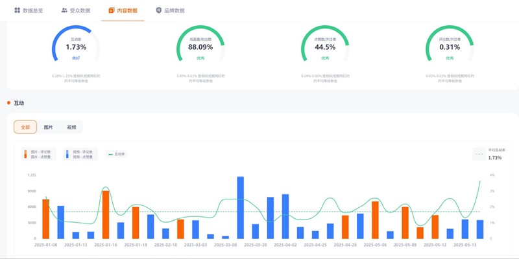519x259 pixels.
Task: Click the 观看量/粉丝数 88.09% gauge
Action: 200,47
